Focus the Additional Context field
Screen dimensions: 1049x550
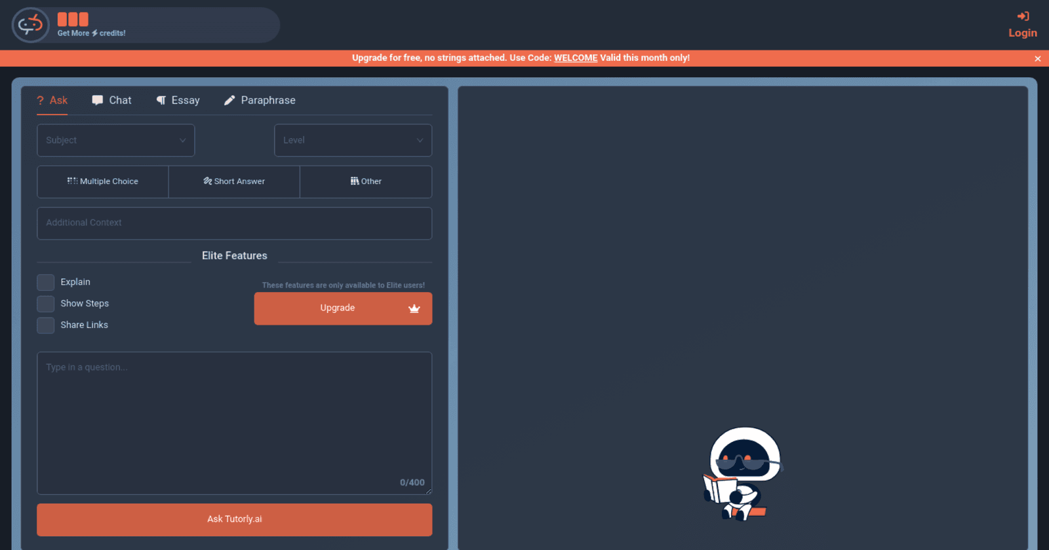point(235,223)
